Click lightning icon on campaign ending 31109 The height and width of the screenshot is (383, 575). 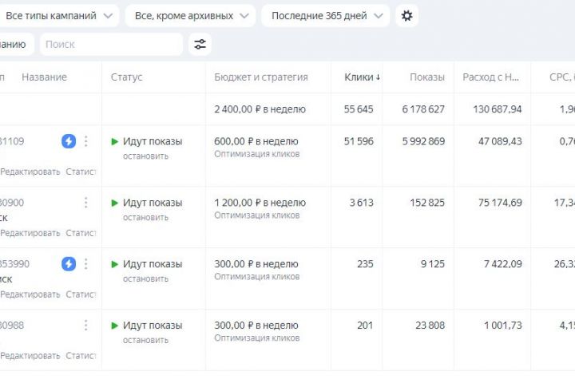[69, 141]
